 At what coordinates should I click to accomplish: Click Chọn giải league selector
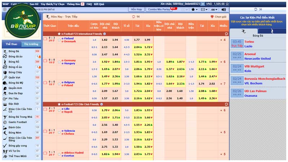(218, 17)
